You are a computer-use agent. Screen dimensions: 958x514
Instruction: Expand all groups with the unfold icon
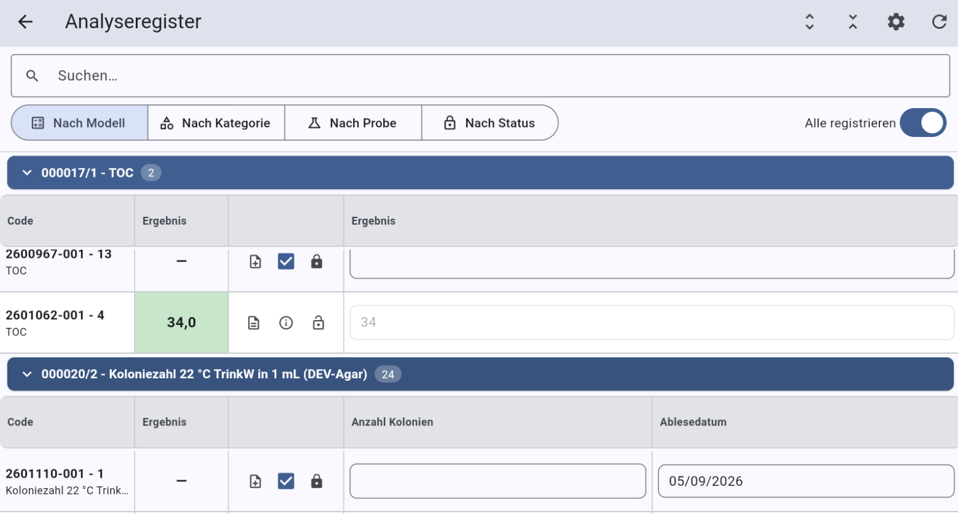[809, 22]
